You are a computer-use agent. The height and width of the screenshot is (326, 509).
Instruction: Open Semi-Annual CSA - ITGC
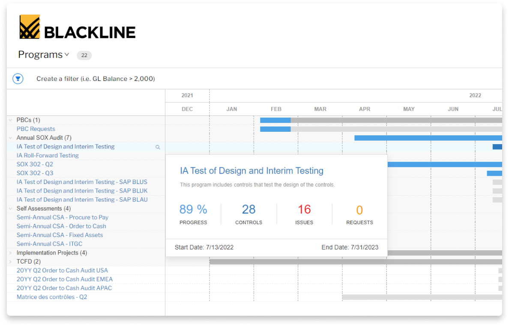pyautogui.click(x=49, y=244)
